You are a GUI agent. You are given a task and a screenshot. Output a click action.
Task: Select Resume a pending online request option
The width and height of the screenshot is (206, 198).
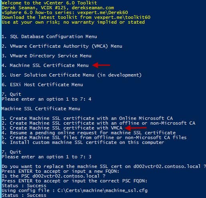tap(89, 133)
